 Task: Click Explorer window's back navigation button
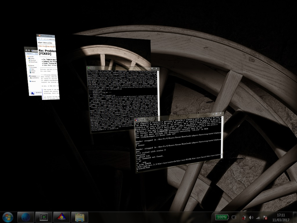click(26, 51)
